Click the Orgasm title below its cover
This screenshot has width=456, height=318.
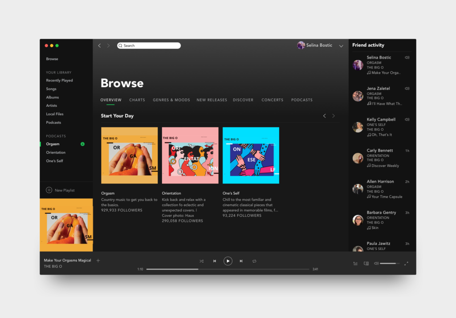pyautogui.click(x=108, y=193)
